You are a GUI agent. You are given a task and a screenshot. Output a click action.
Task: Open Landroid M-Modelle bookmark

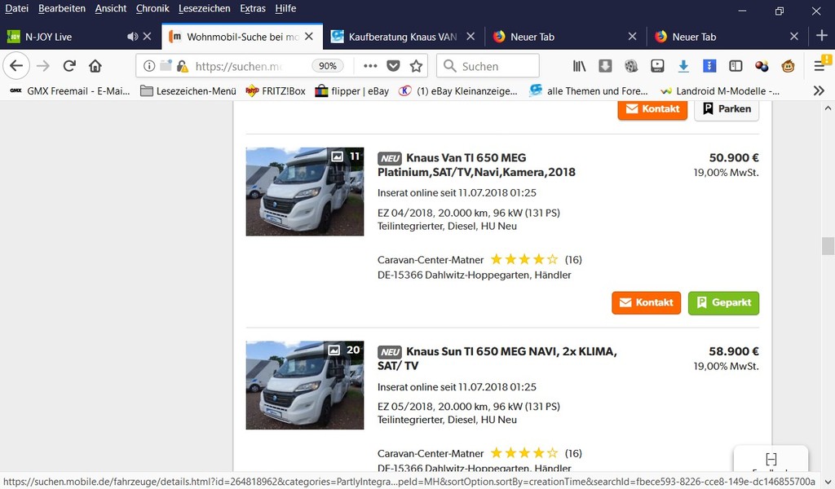coord(719,91)
